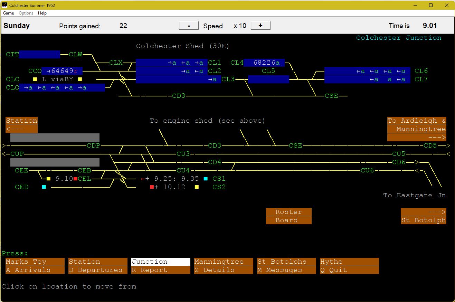The height and width of the screenshot is (302, 455).
Task: Open the Game menu
Action: pyautogui.click(x=8, y=13)
